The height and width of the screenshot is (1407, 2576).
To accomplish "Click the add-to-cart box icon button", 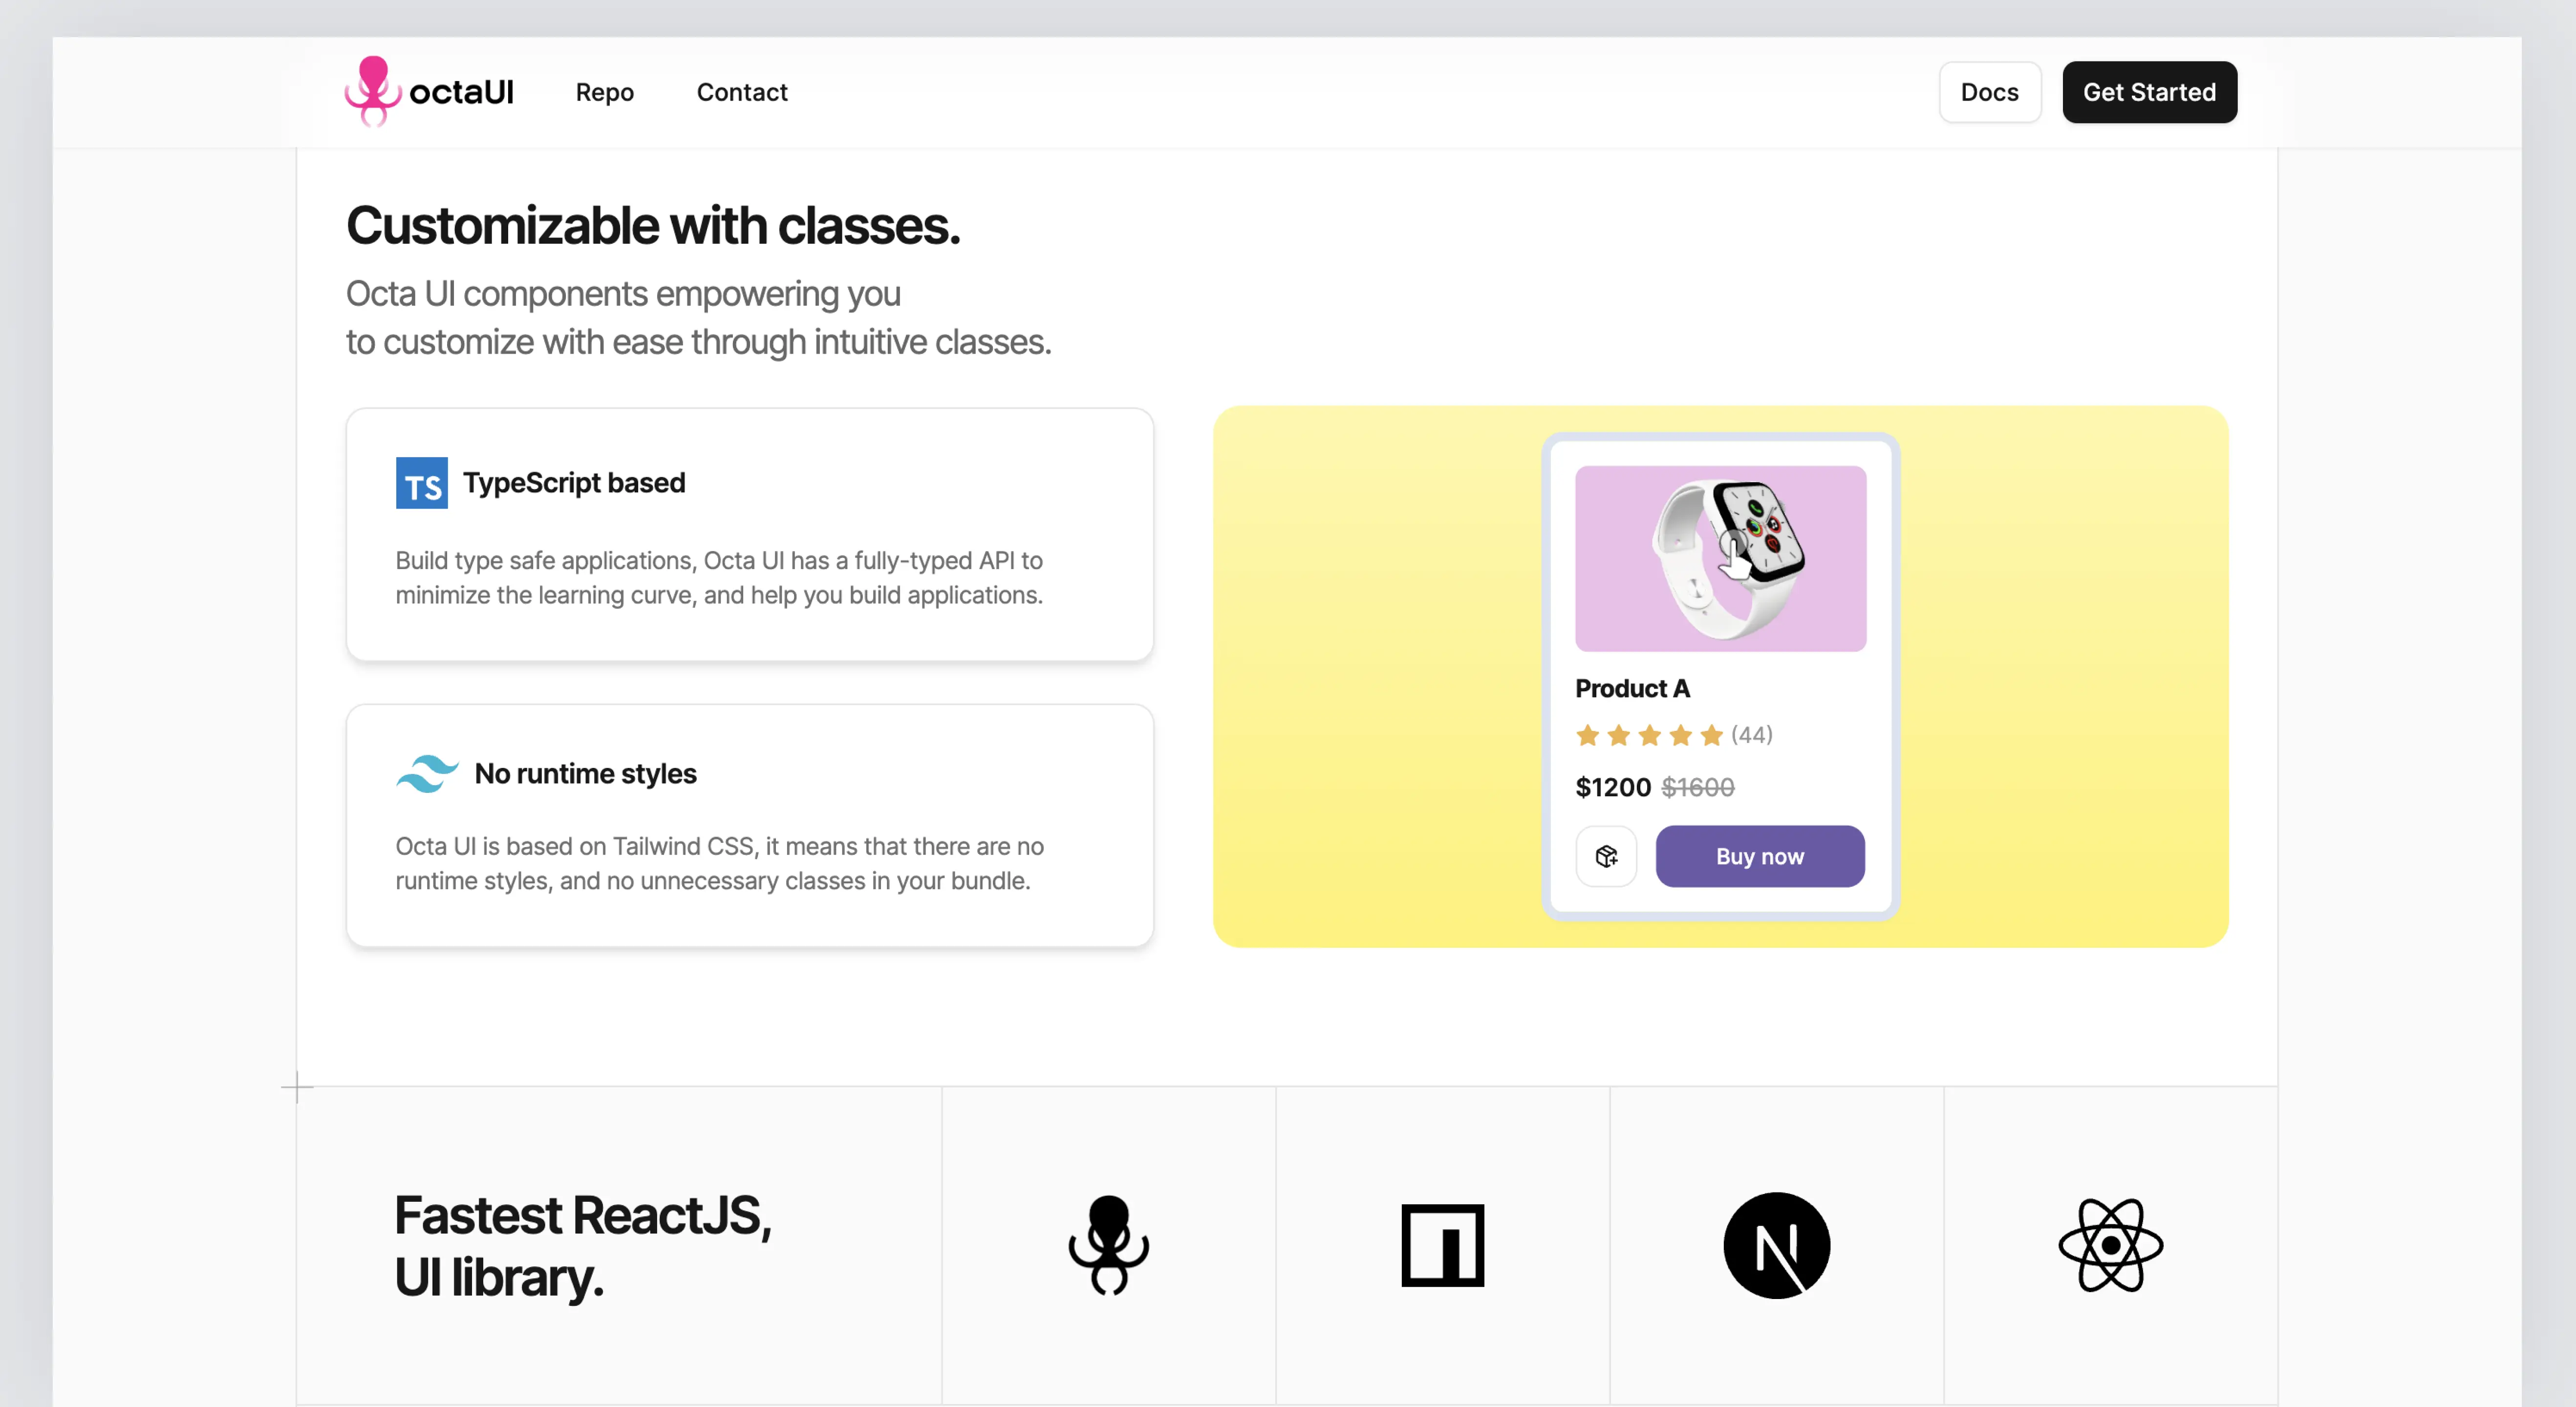I will [1606, 856].
